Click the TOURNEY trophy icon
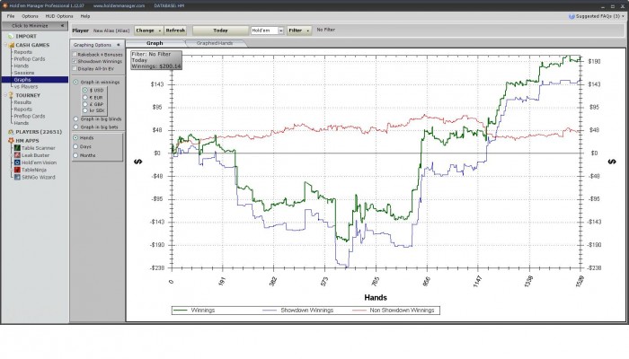Screen dimensions: 629x359 coord(11,95)
